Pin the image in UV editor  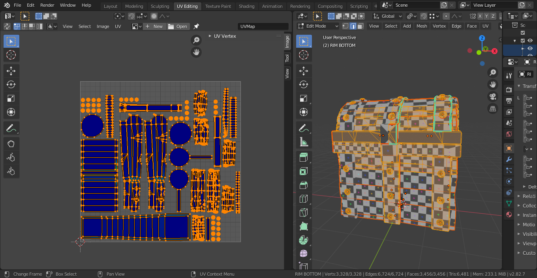click(196, 26)
